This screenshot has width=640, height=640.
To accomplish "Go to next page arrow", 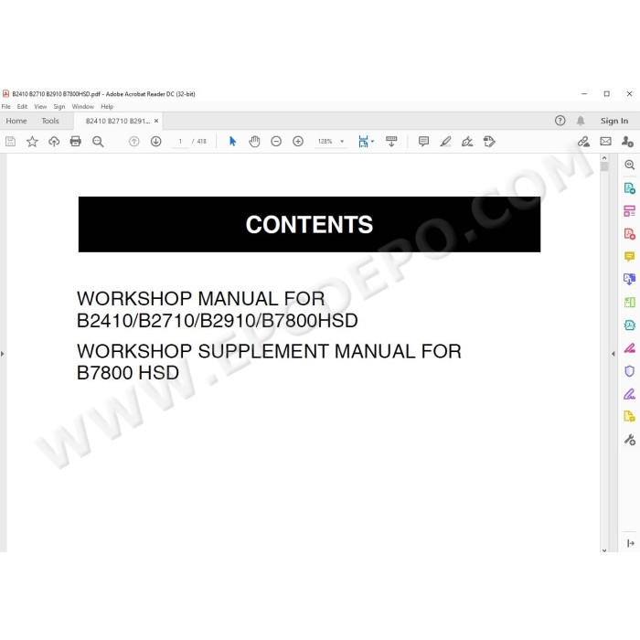I will tap(156, 142).
